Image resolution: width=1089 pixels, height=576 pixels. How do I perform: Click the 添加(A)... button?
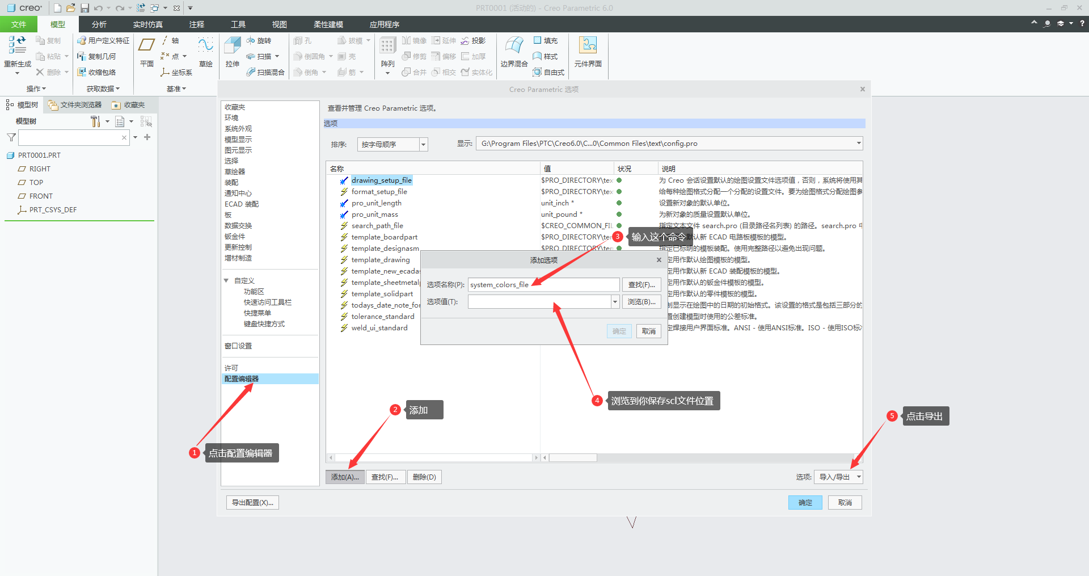click(x=345, y=477)
